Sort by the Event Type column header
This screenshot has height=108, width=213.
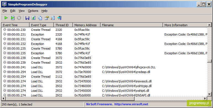pyautogui.click(x=41, y=25)
